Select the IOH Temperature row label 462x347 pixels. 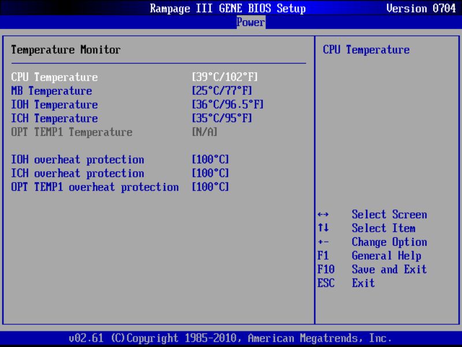[54, 105]
